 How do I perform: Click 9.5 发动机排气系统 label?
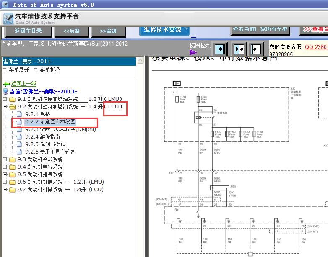(40, 174)
